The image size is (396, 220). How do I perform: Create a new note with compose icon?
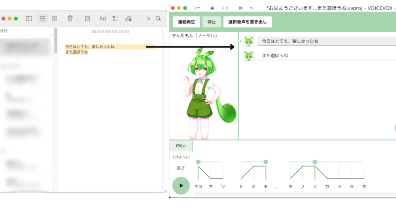tap(87, 19)
